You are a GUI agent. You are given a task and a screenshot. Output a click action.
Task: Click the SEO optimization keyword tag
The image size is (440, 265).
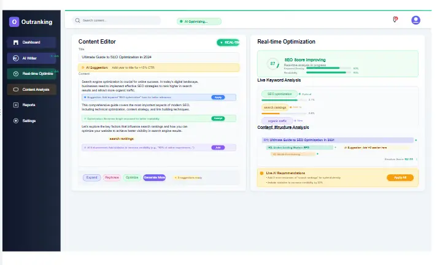point(279,94)
